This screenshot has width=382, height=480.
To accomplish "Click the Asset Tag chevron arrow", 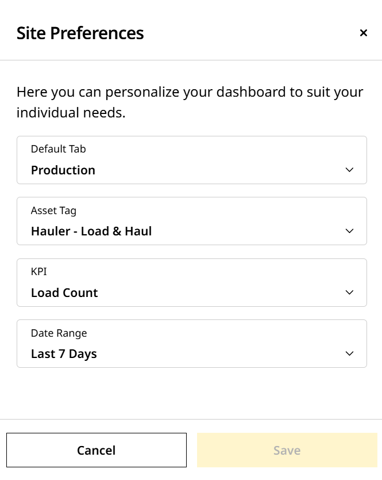I will pos(349,231).
